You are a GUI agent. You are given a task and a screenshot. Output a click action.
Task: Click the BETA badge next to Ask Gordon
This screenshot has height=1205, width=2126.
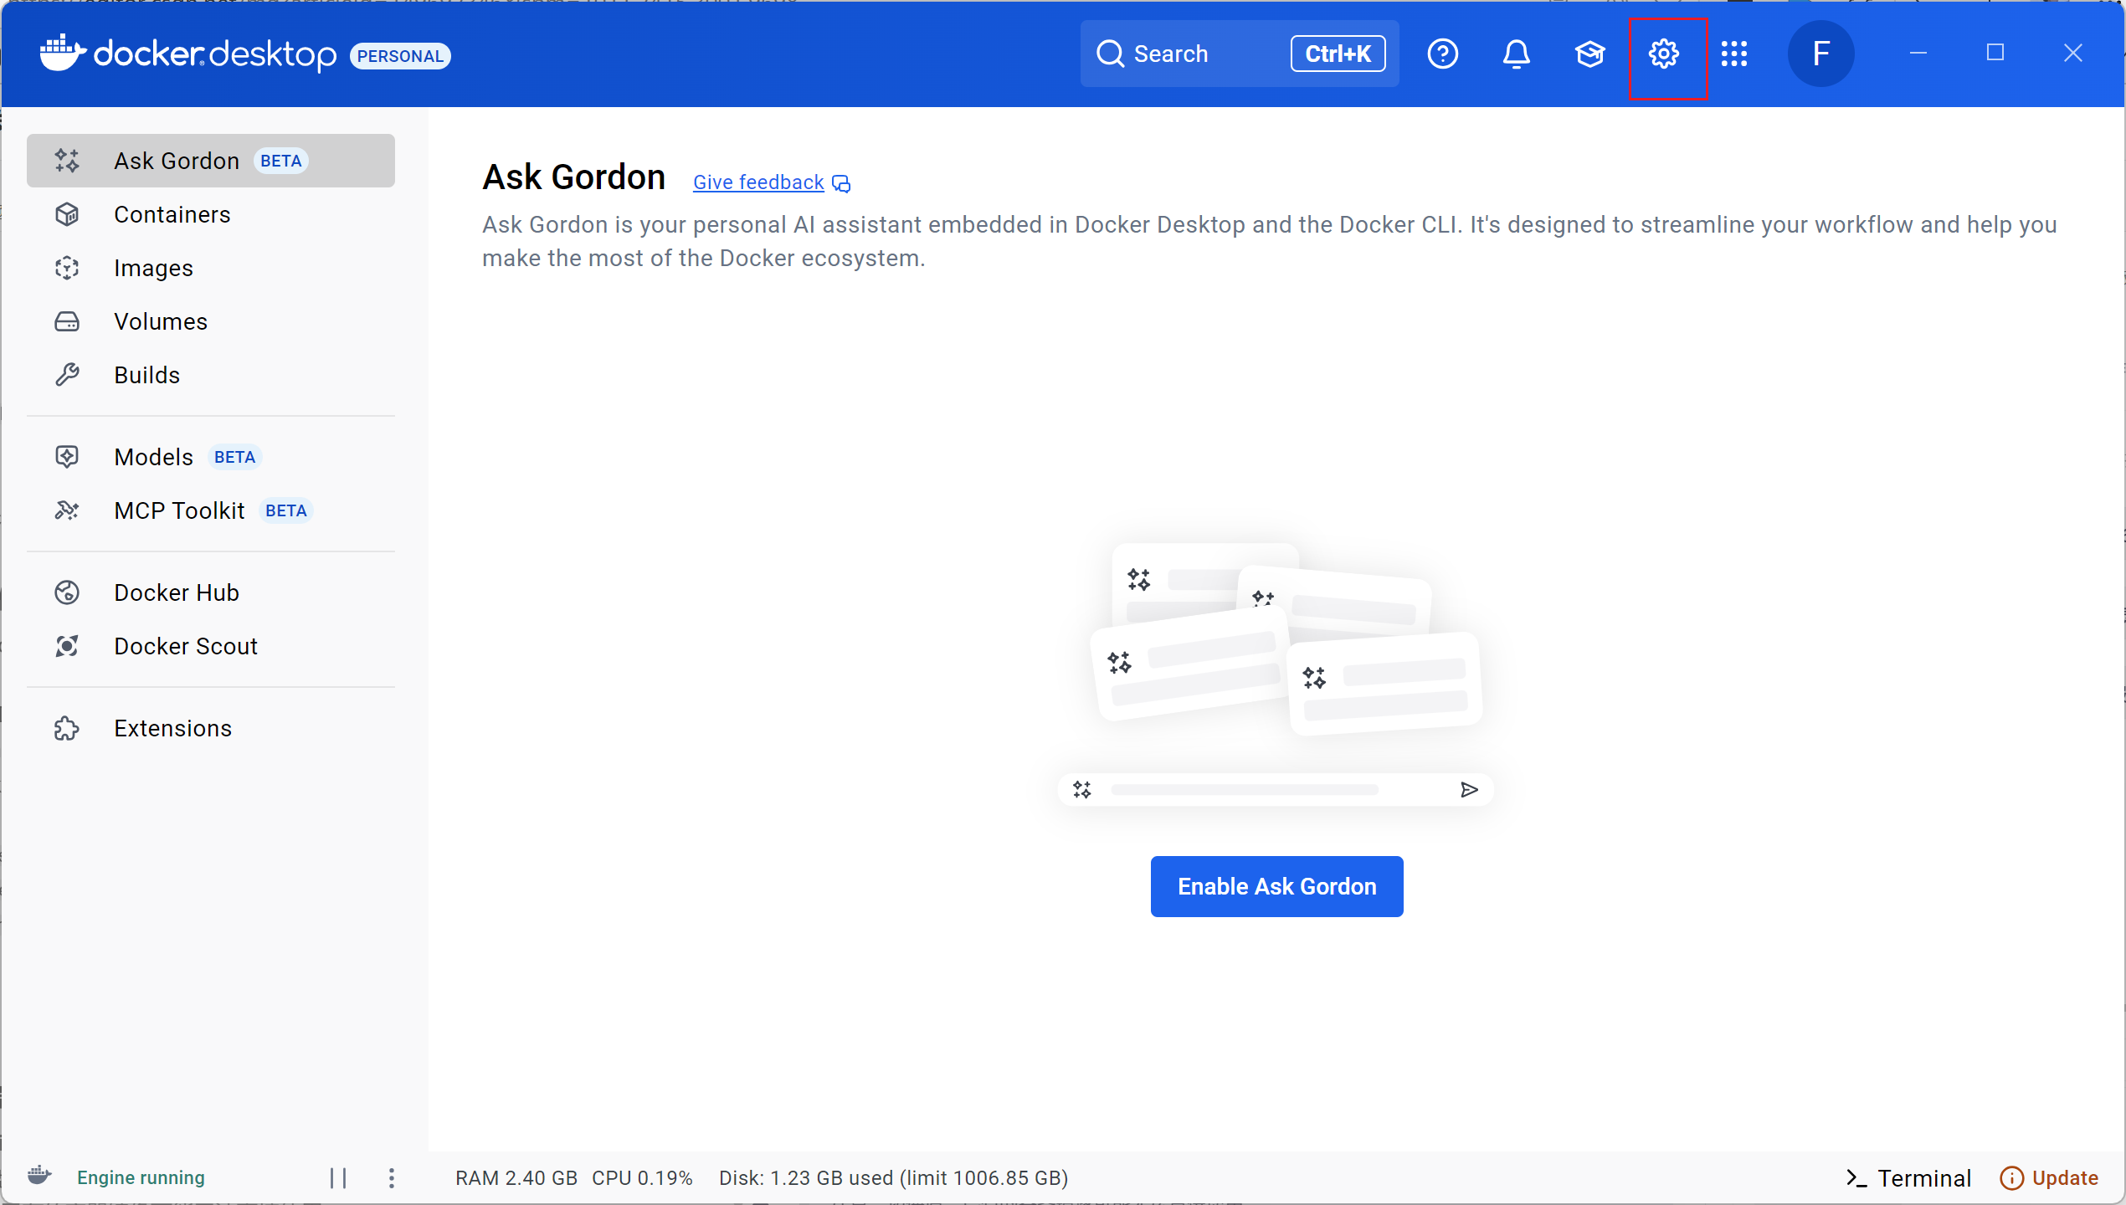(280, 161)
